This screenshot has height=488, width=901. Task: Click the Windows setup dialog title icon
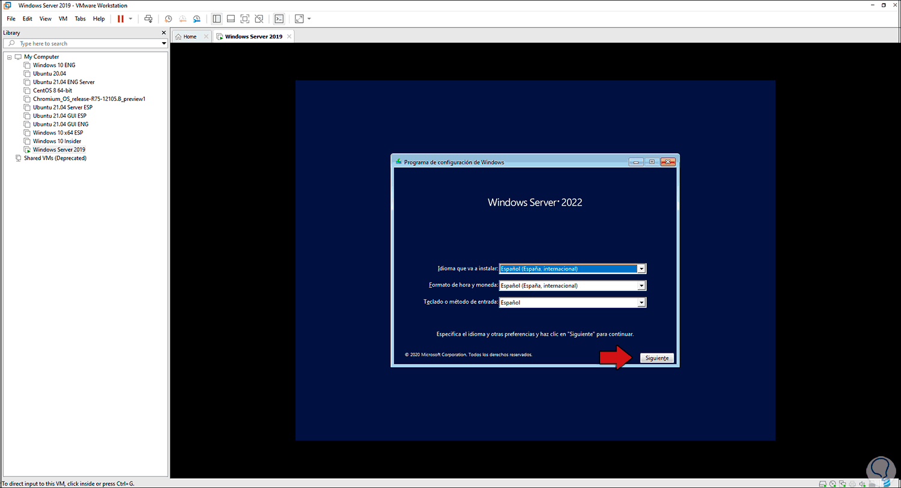tap(398, 162)
